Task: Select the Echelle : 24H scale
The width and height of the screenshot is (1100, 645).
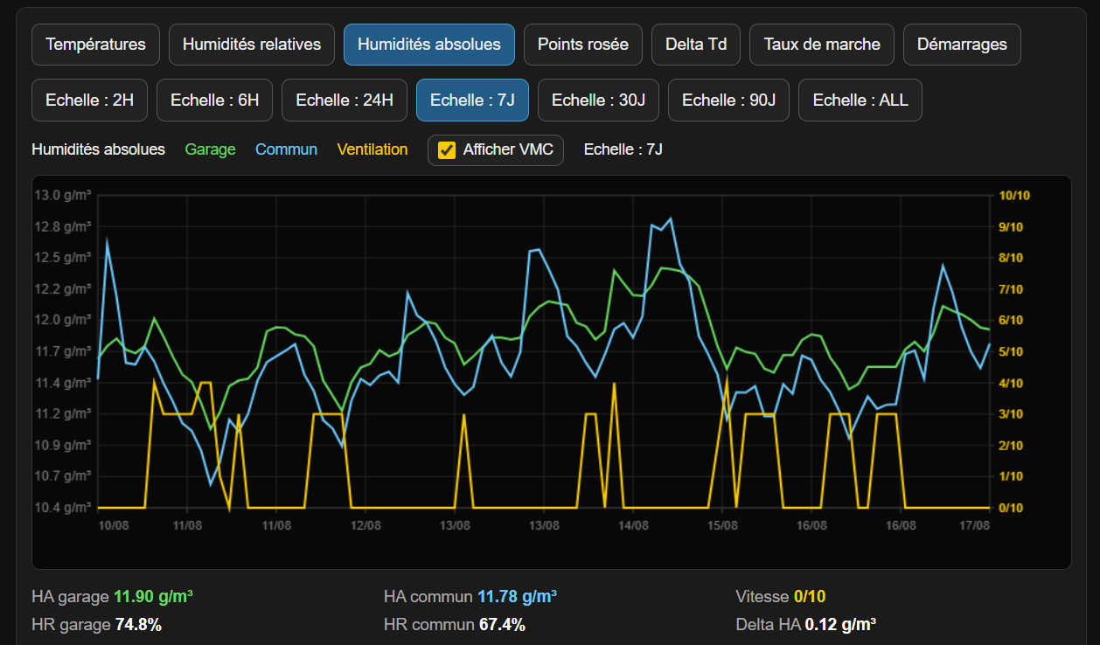Action: (345, 101)
